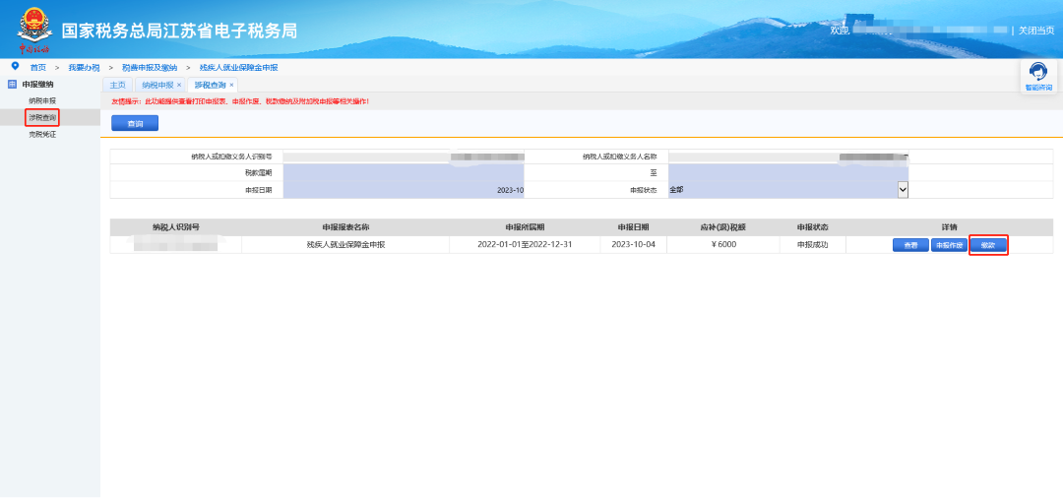Screen dimensions: 1063x503
Task: Select 涉税查询 in the left sidebar
Action: tap(42, 117)
